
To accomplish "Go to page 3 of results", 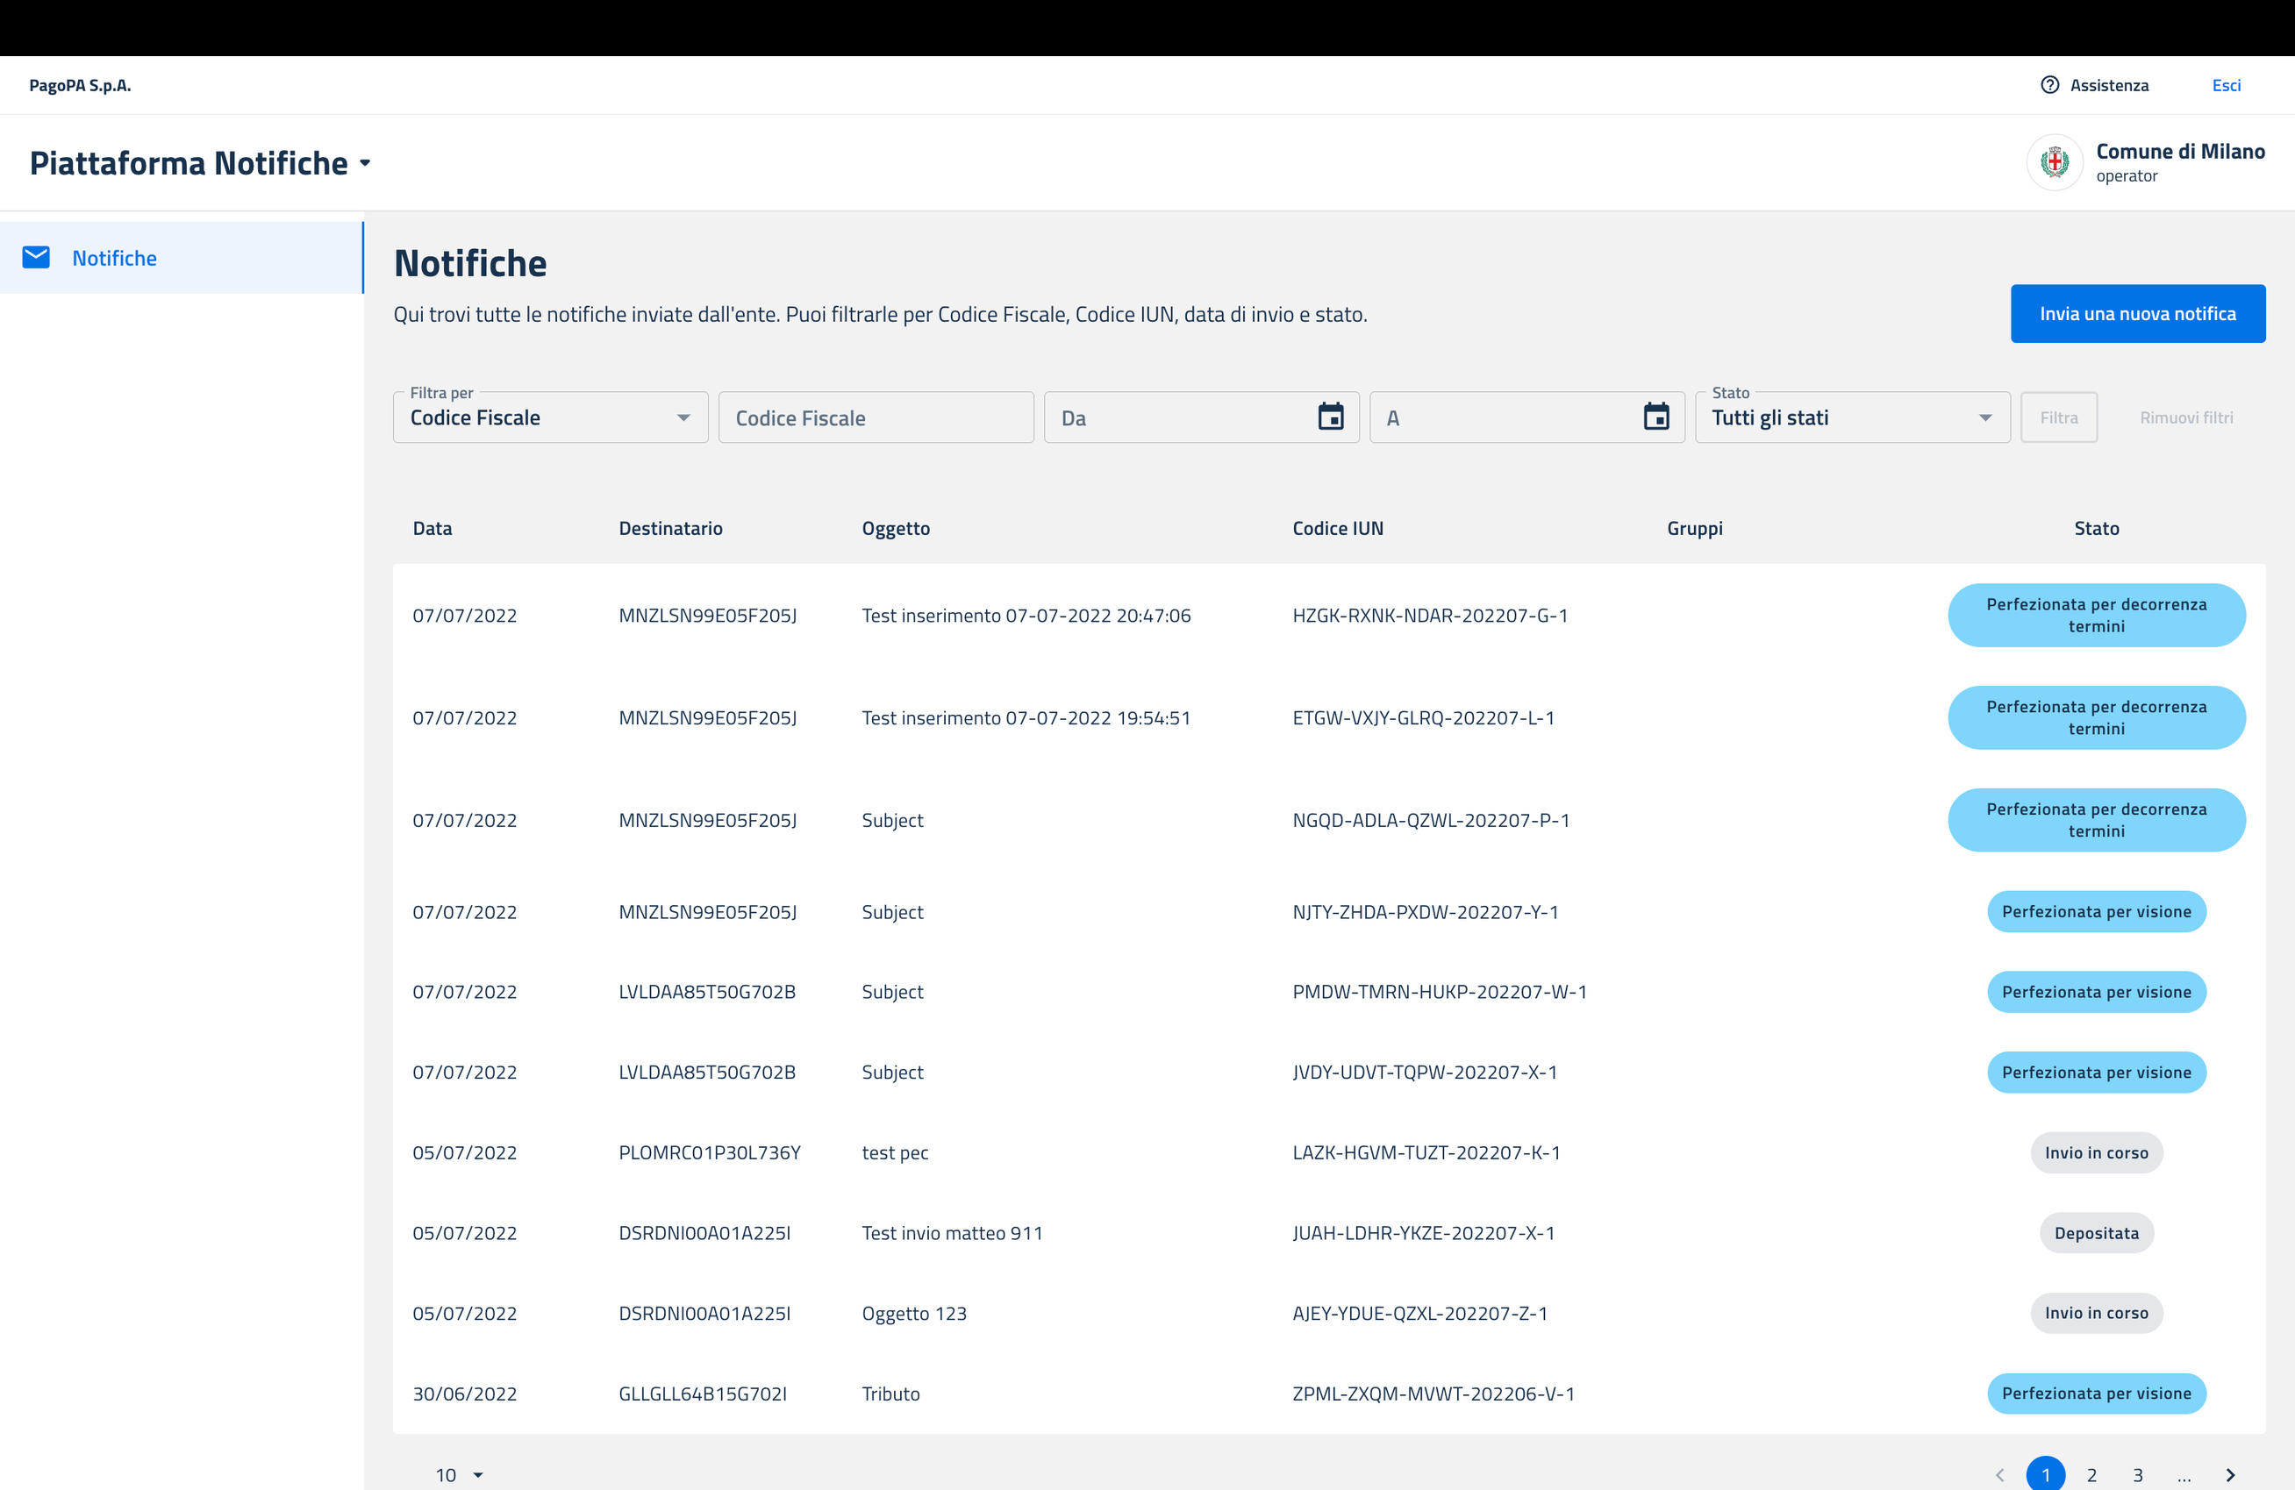I will click(x=2138, y=1474).
